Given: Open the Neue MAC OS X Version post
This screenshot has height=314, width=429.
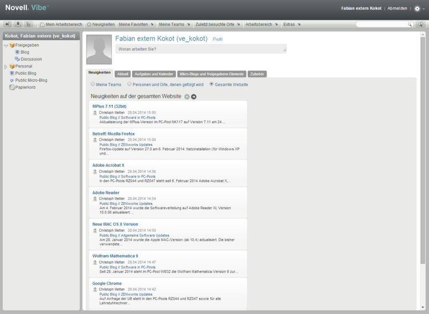Looking at the screenshot, I should (115, 224).
